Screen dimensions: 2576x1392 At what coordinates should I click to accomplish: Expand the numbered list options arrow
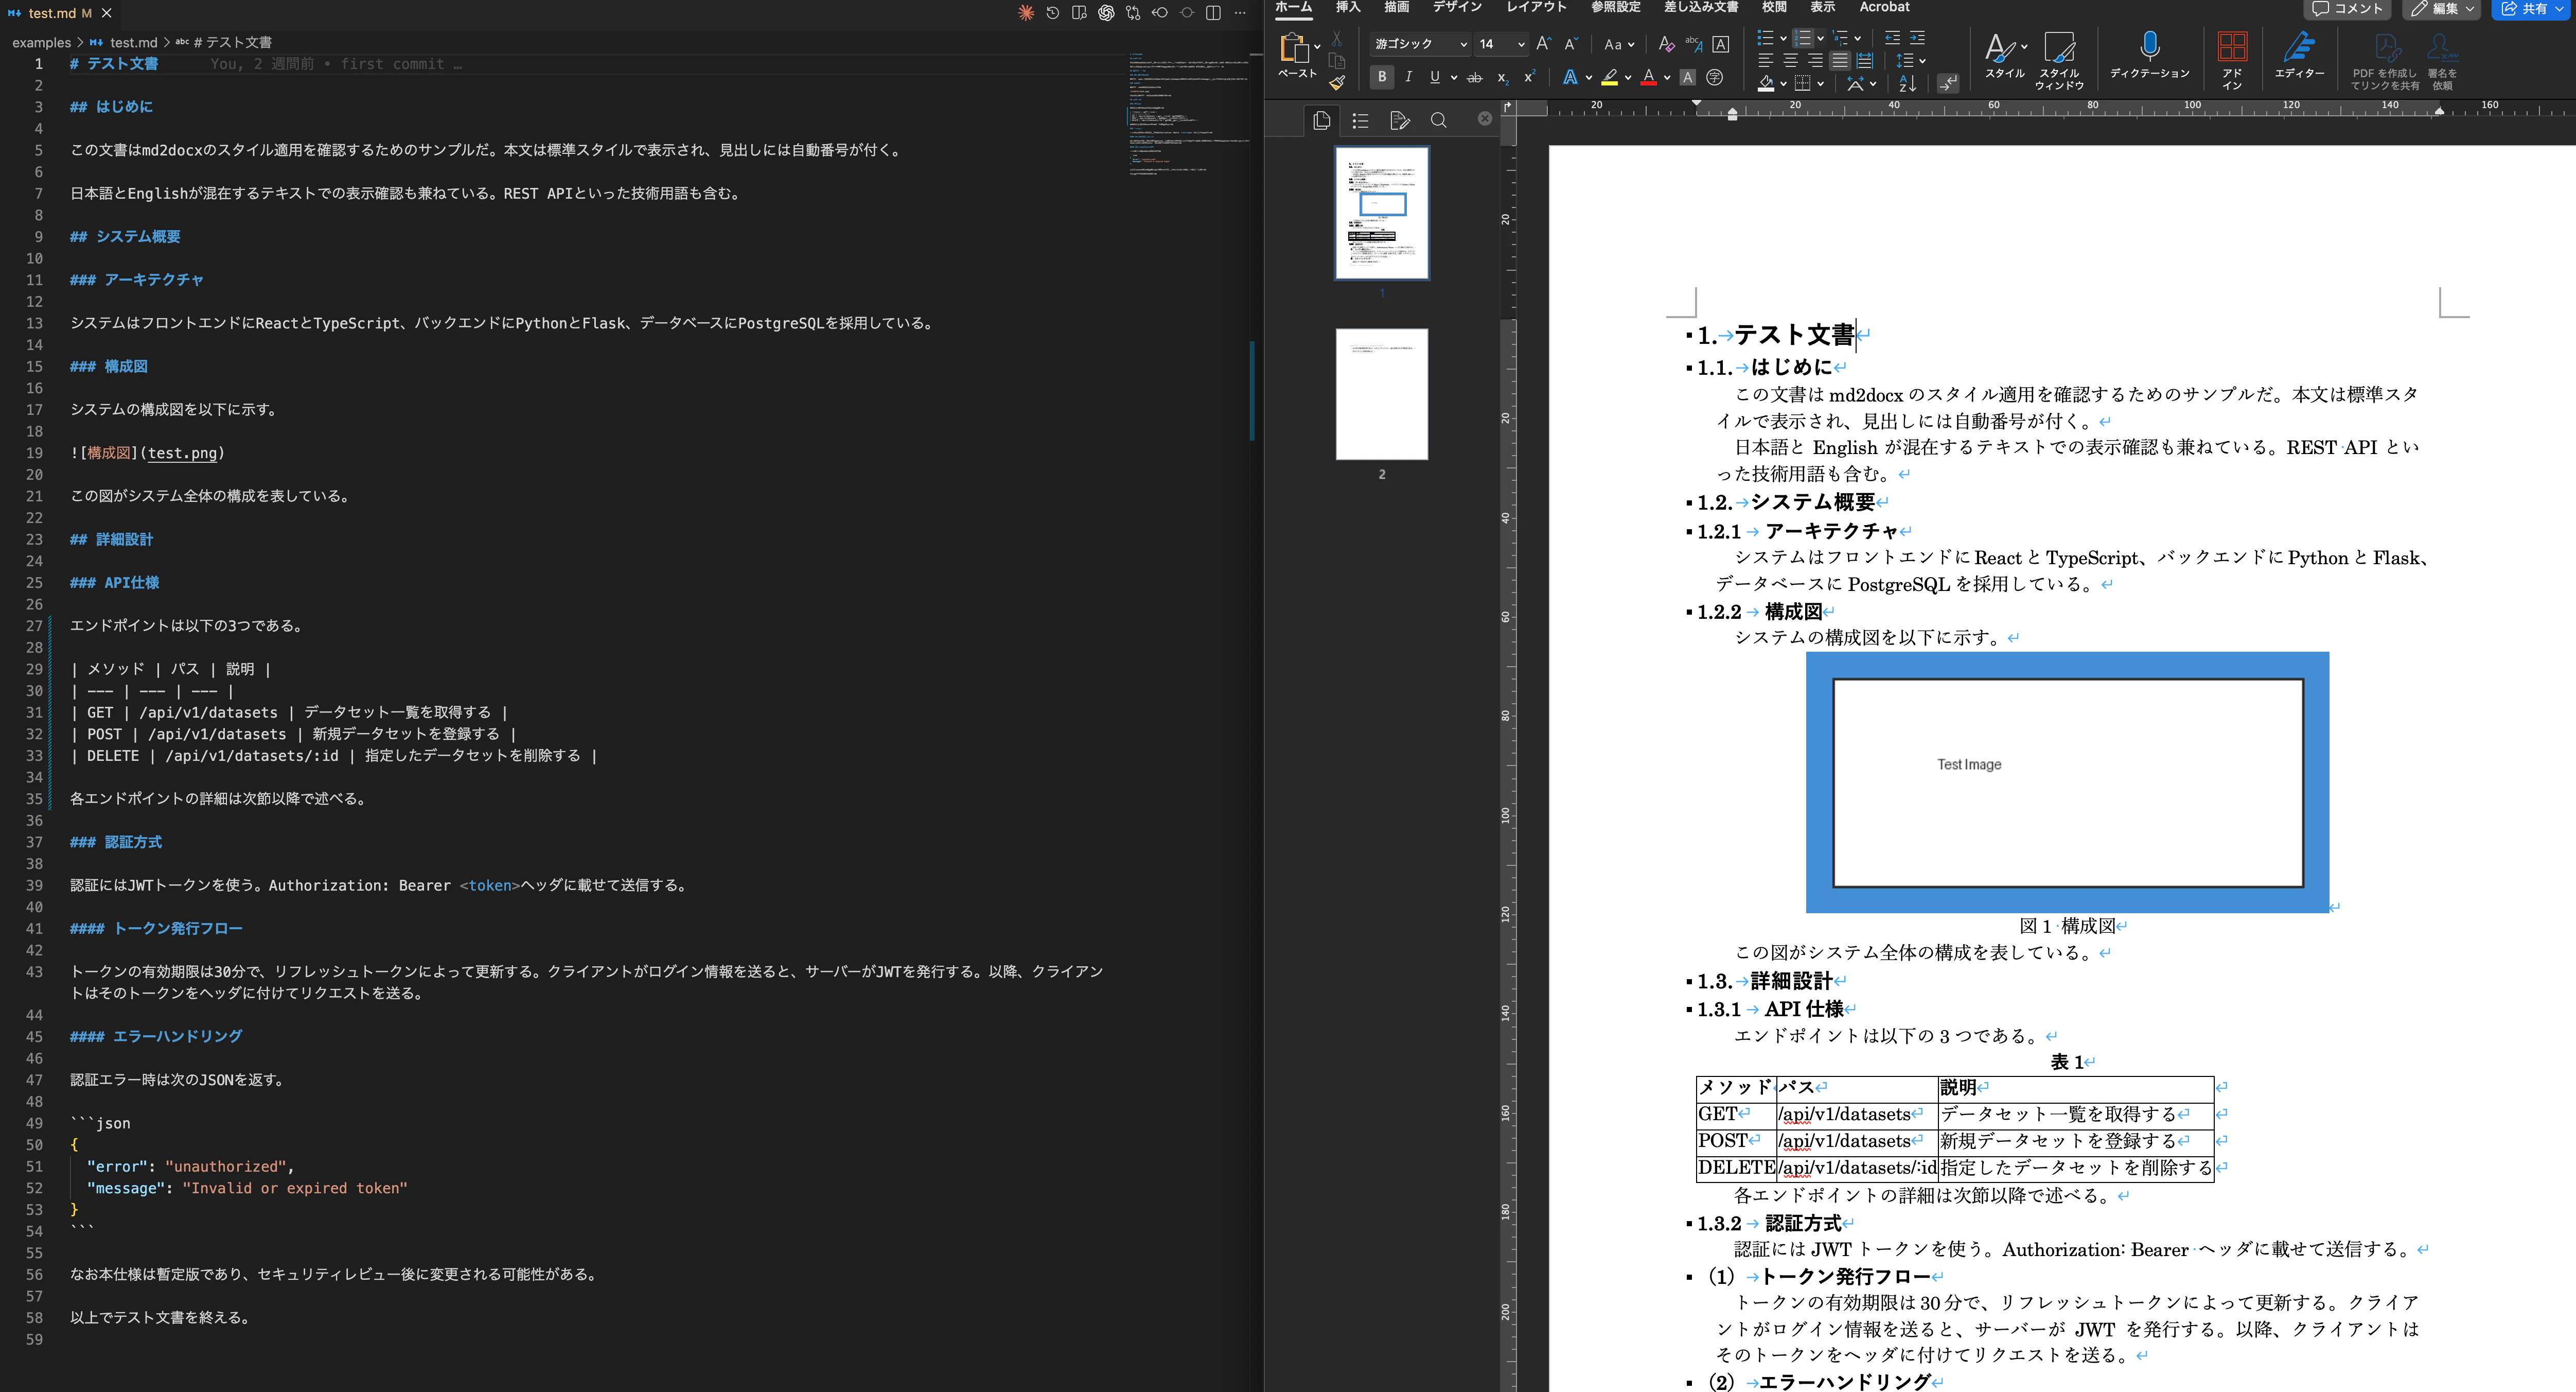point(1820,38)
